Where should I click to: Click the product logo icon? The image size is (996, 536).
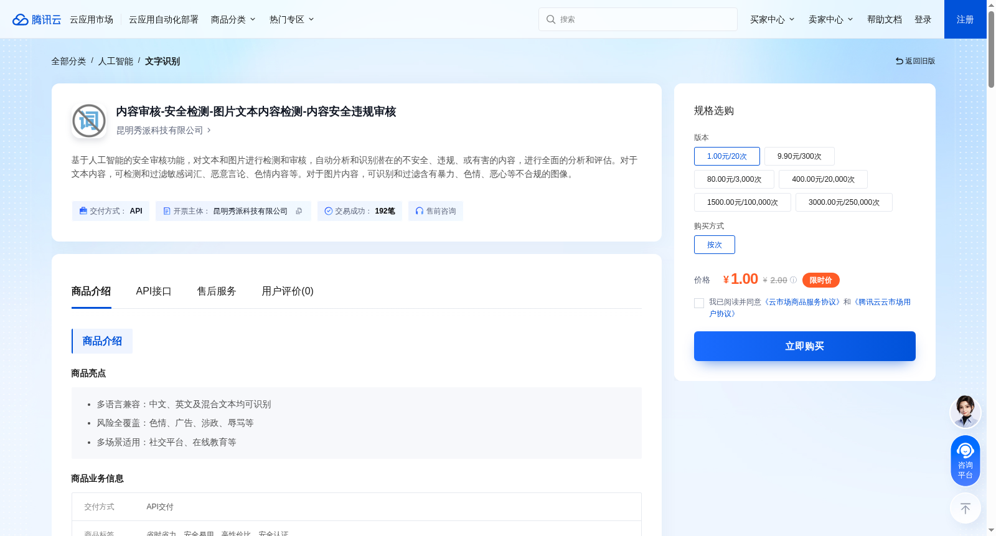coord(89,121)
